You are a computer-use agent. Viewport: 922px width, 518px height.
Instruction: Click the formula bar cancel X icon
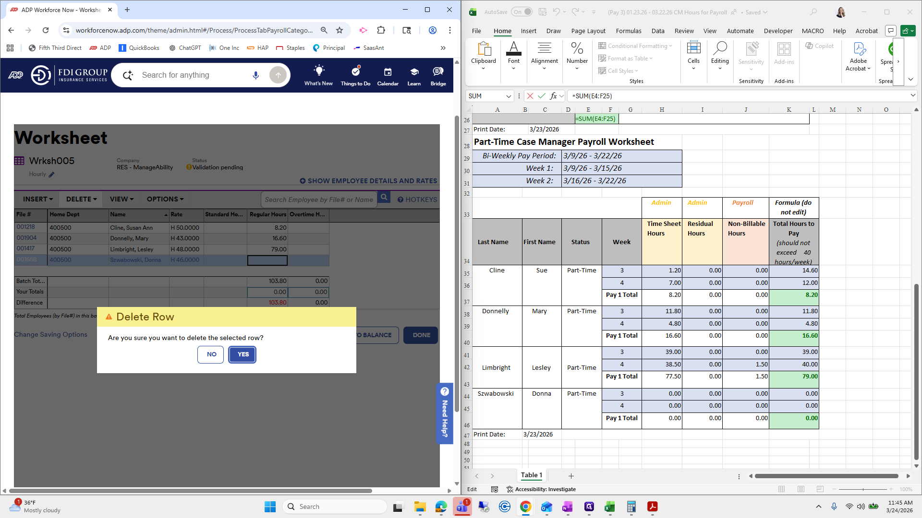[x=530, y=96]
